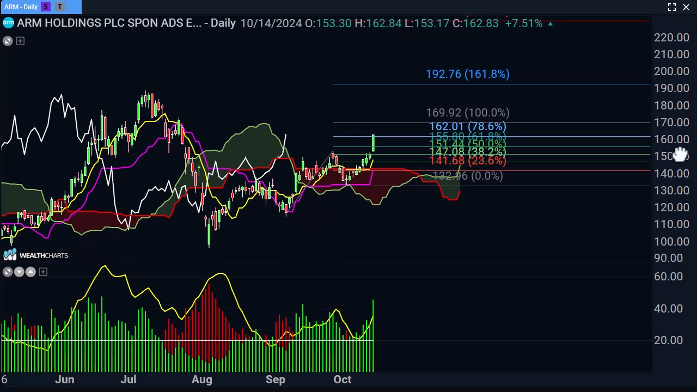The image size is (697, 392).
Task: Click the Jun label on time axis
Action: 64,379
